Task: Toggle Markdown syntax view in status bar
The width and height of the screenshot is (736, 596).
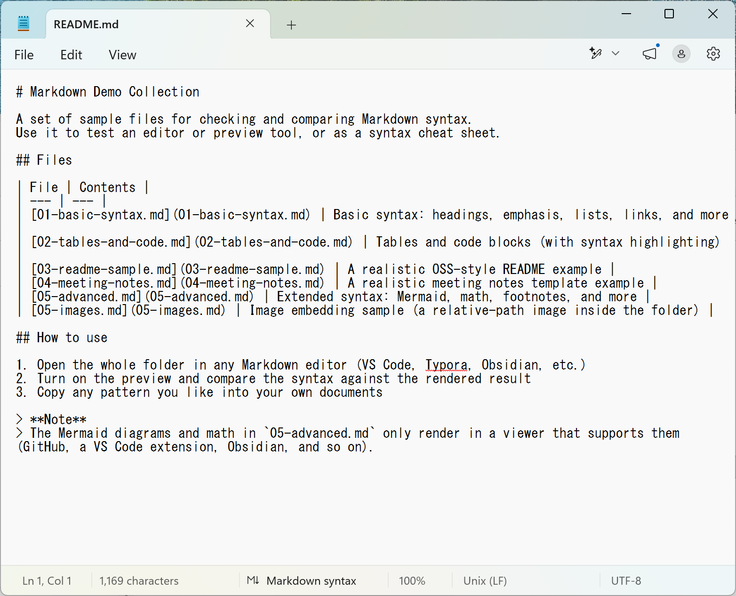Action: 311,581
